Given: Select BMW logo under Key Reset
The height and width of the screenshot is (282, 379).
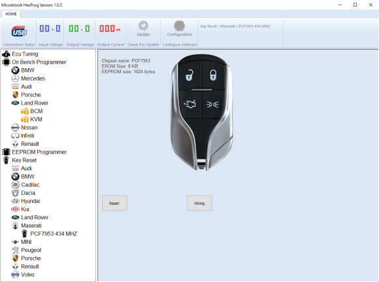Looking at the screenshot, I should click(x=15, y=177).
